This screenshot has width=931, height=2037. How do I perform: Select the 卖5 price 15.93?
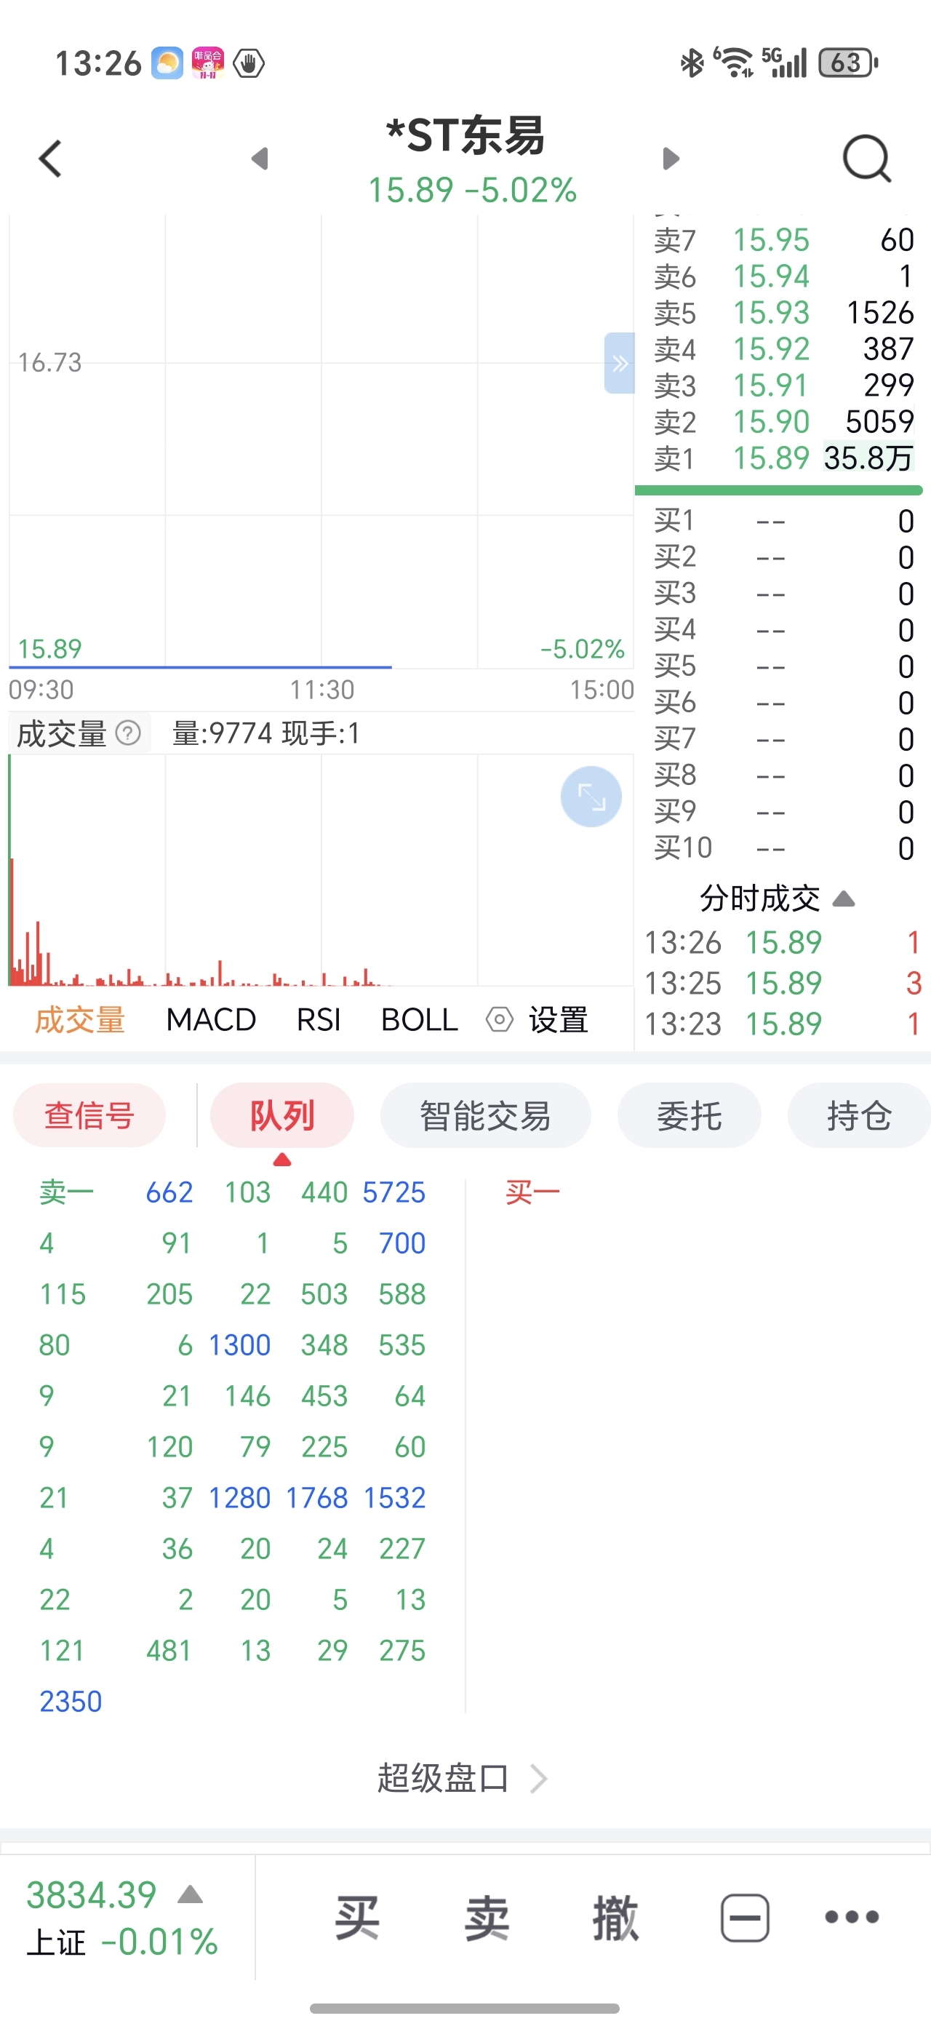click(772, 312)
